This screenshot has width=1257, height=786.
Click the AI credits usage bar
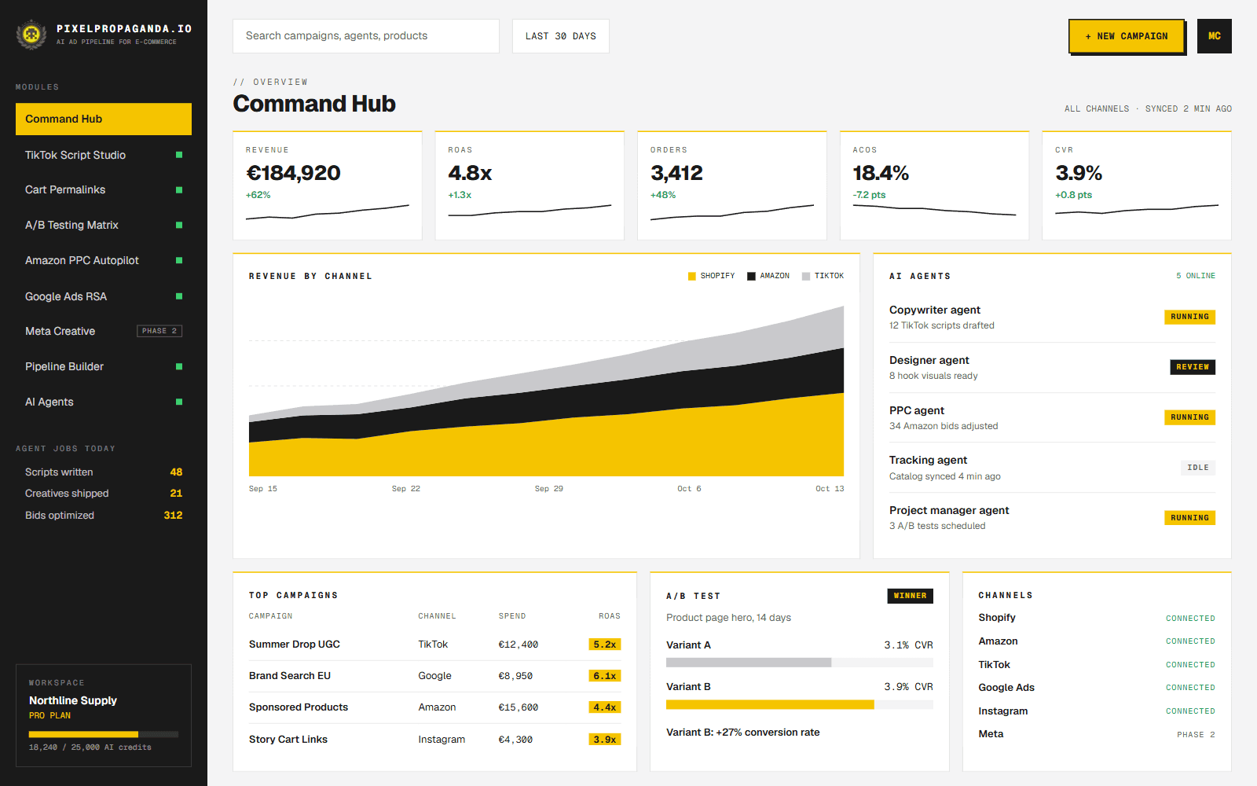[104, 734]
